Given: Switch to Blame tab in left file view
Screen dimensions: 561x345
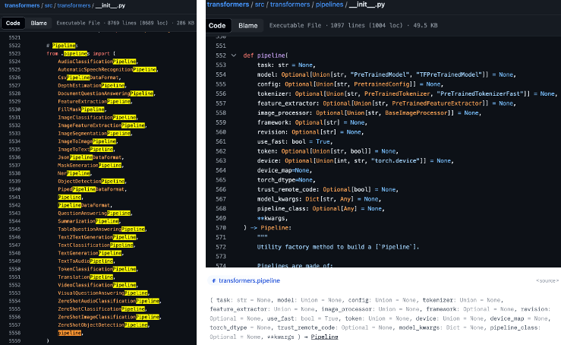Looking at the screenshot, I should pos(39,23).
